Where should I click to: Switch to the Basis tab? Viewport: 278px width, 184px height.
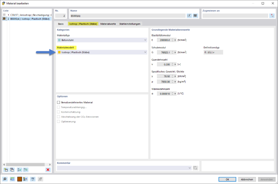[x=61, y=24]
